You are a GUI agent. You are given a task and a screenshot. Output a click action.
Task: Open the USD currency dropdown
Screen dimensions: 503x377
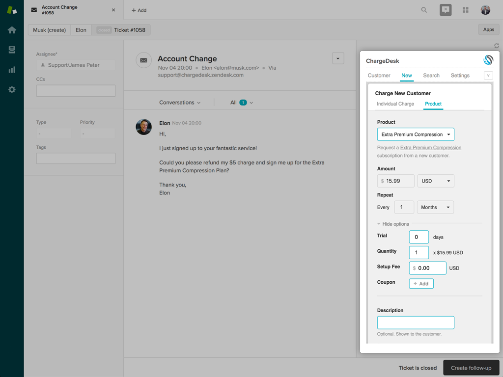click(x=435, y=181)
